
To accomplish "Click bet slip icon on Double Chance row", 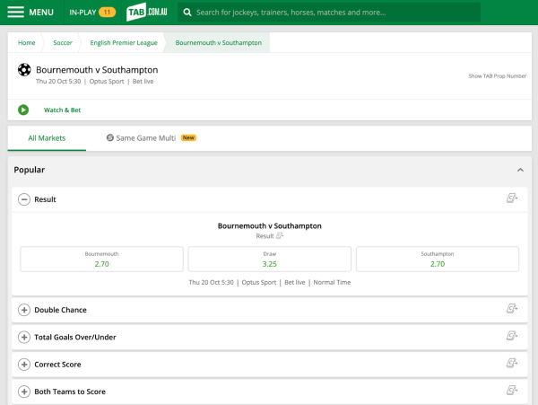I will tap(512, 309).
